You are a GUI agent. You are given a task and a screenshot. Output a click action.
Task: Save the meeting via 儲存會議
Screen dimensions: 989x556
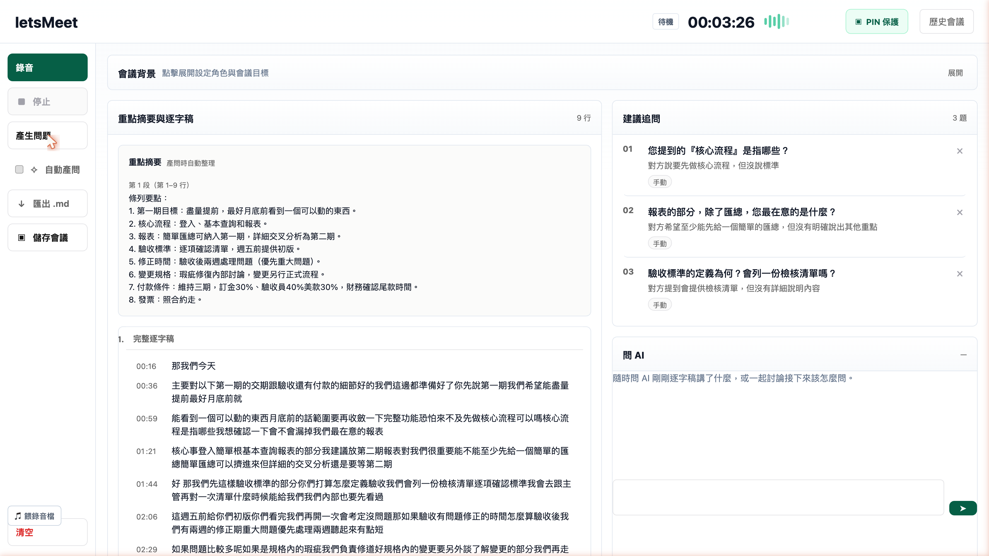pyautogui.click(x=47, y=238)
